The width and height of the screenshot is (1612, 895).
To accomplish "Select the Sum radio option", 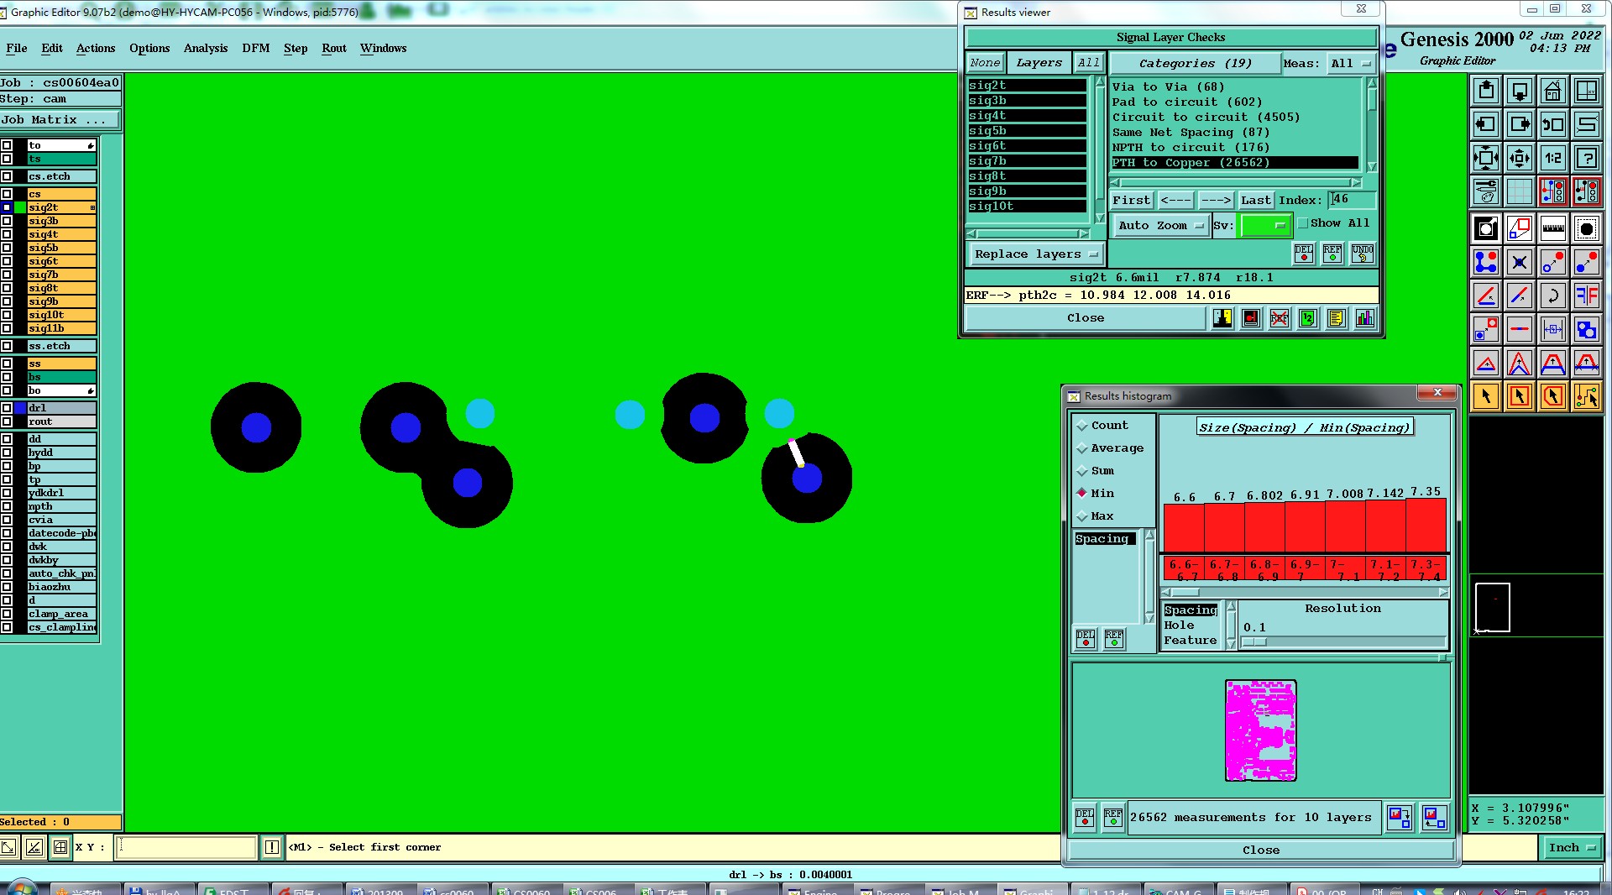I will (x=1082, y=471).
